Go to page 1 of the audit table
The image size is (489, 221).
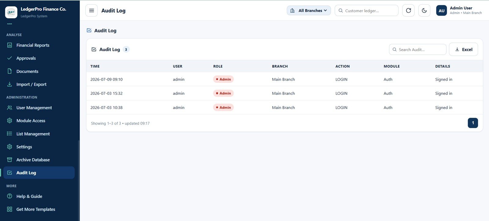pos(473,123)
